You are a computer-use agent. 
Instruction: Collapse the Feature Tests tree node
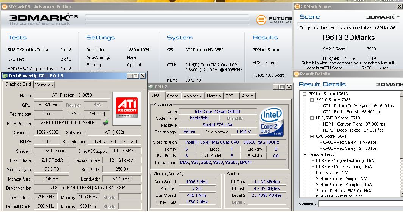tap(305, 155)
